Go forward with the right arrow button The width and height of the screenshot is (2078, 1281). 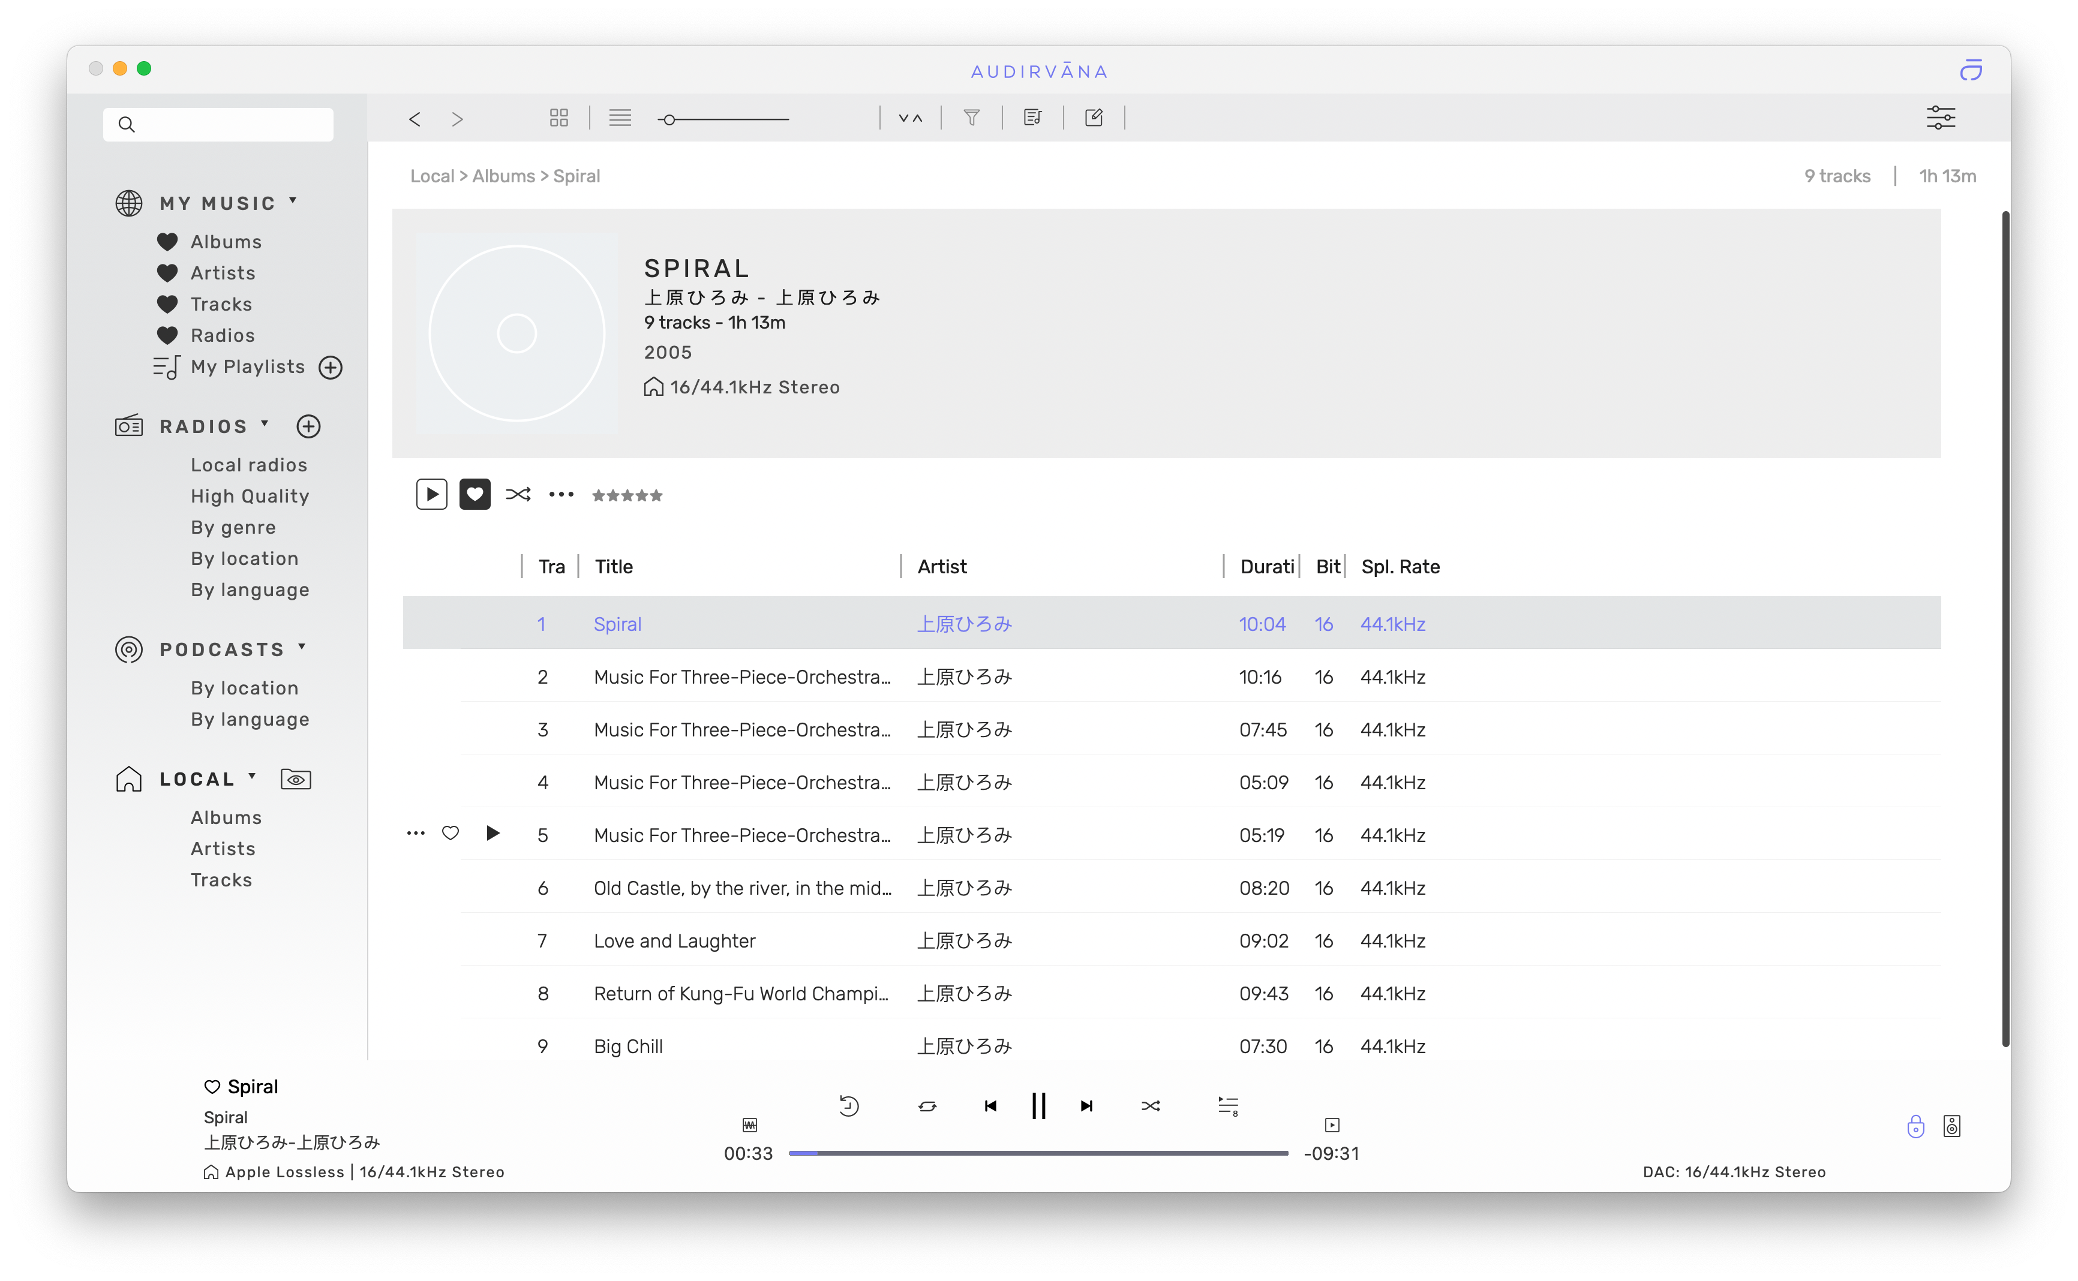point(458,119)
